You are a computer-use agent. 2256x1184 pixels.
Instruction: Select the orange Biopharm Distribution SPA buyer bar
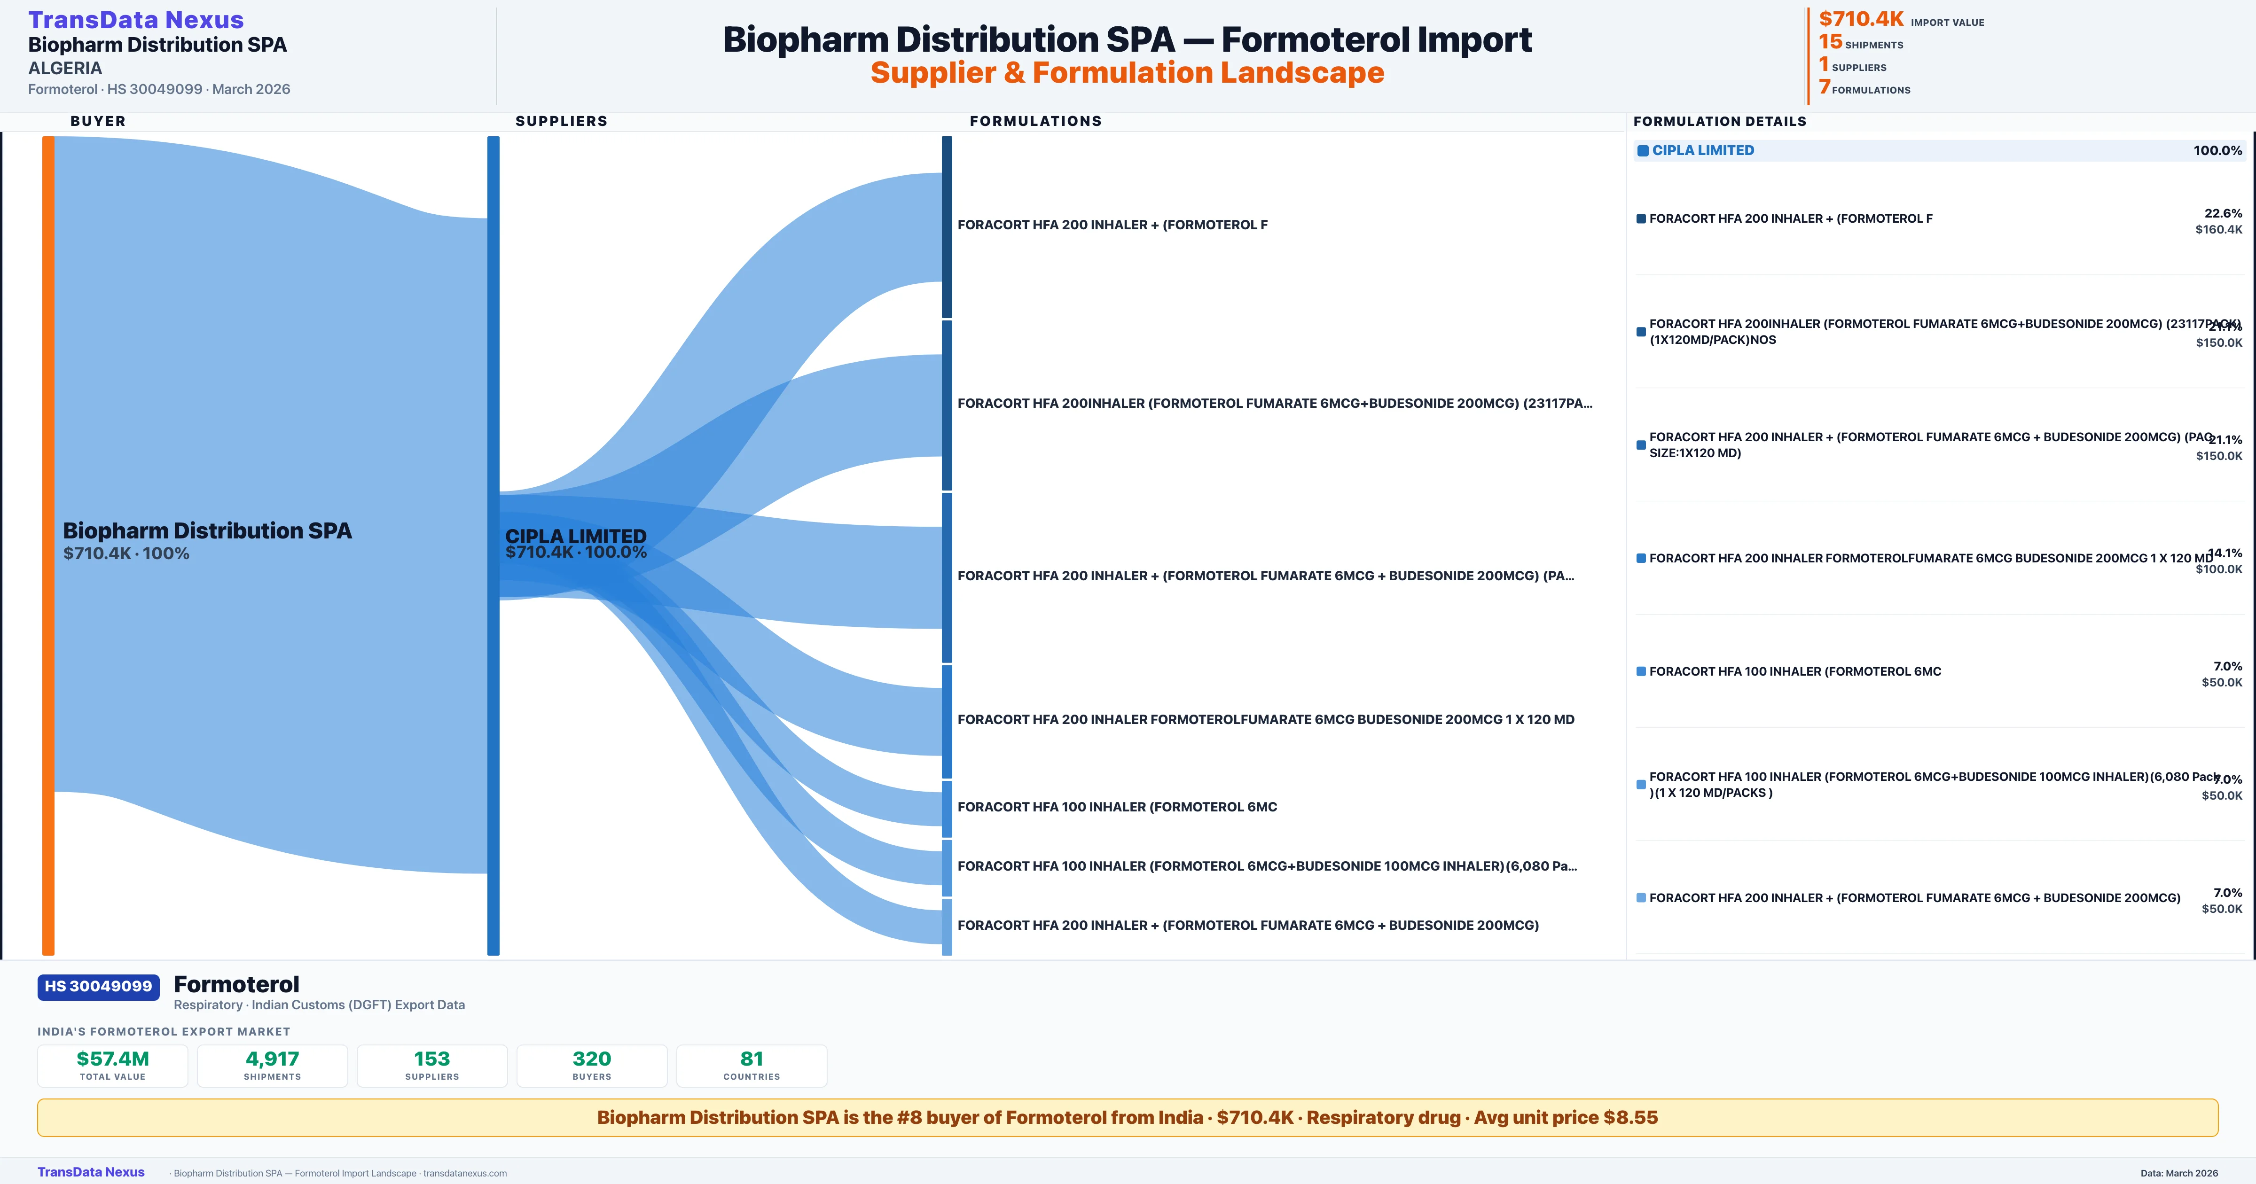tap(48, 545)
